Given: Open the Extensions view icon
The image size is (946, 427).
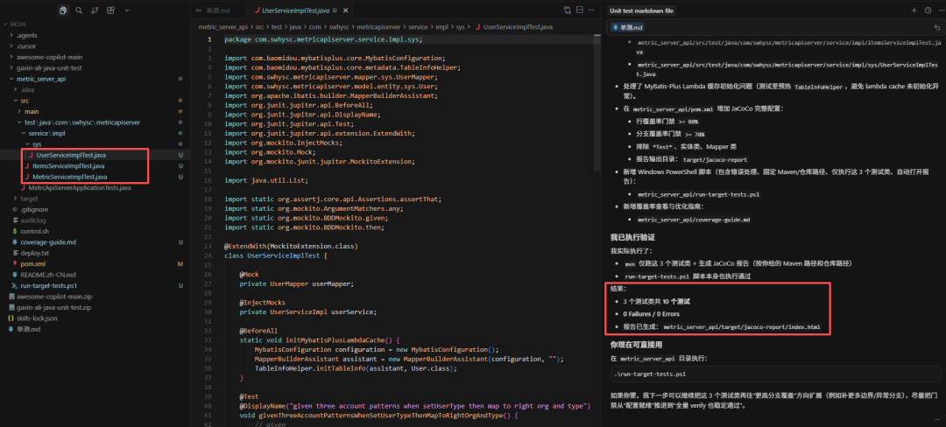Looking at the screenshot, I should pyautogui.click(x=110, y=10).
